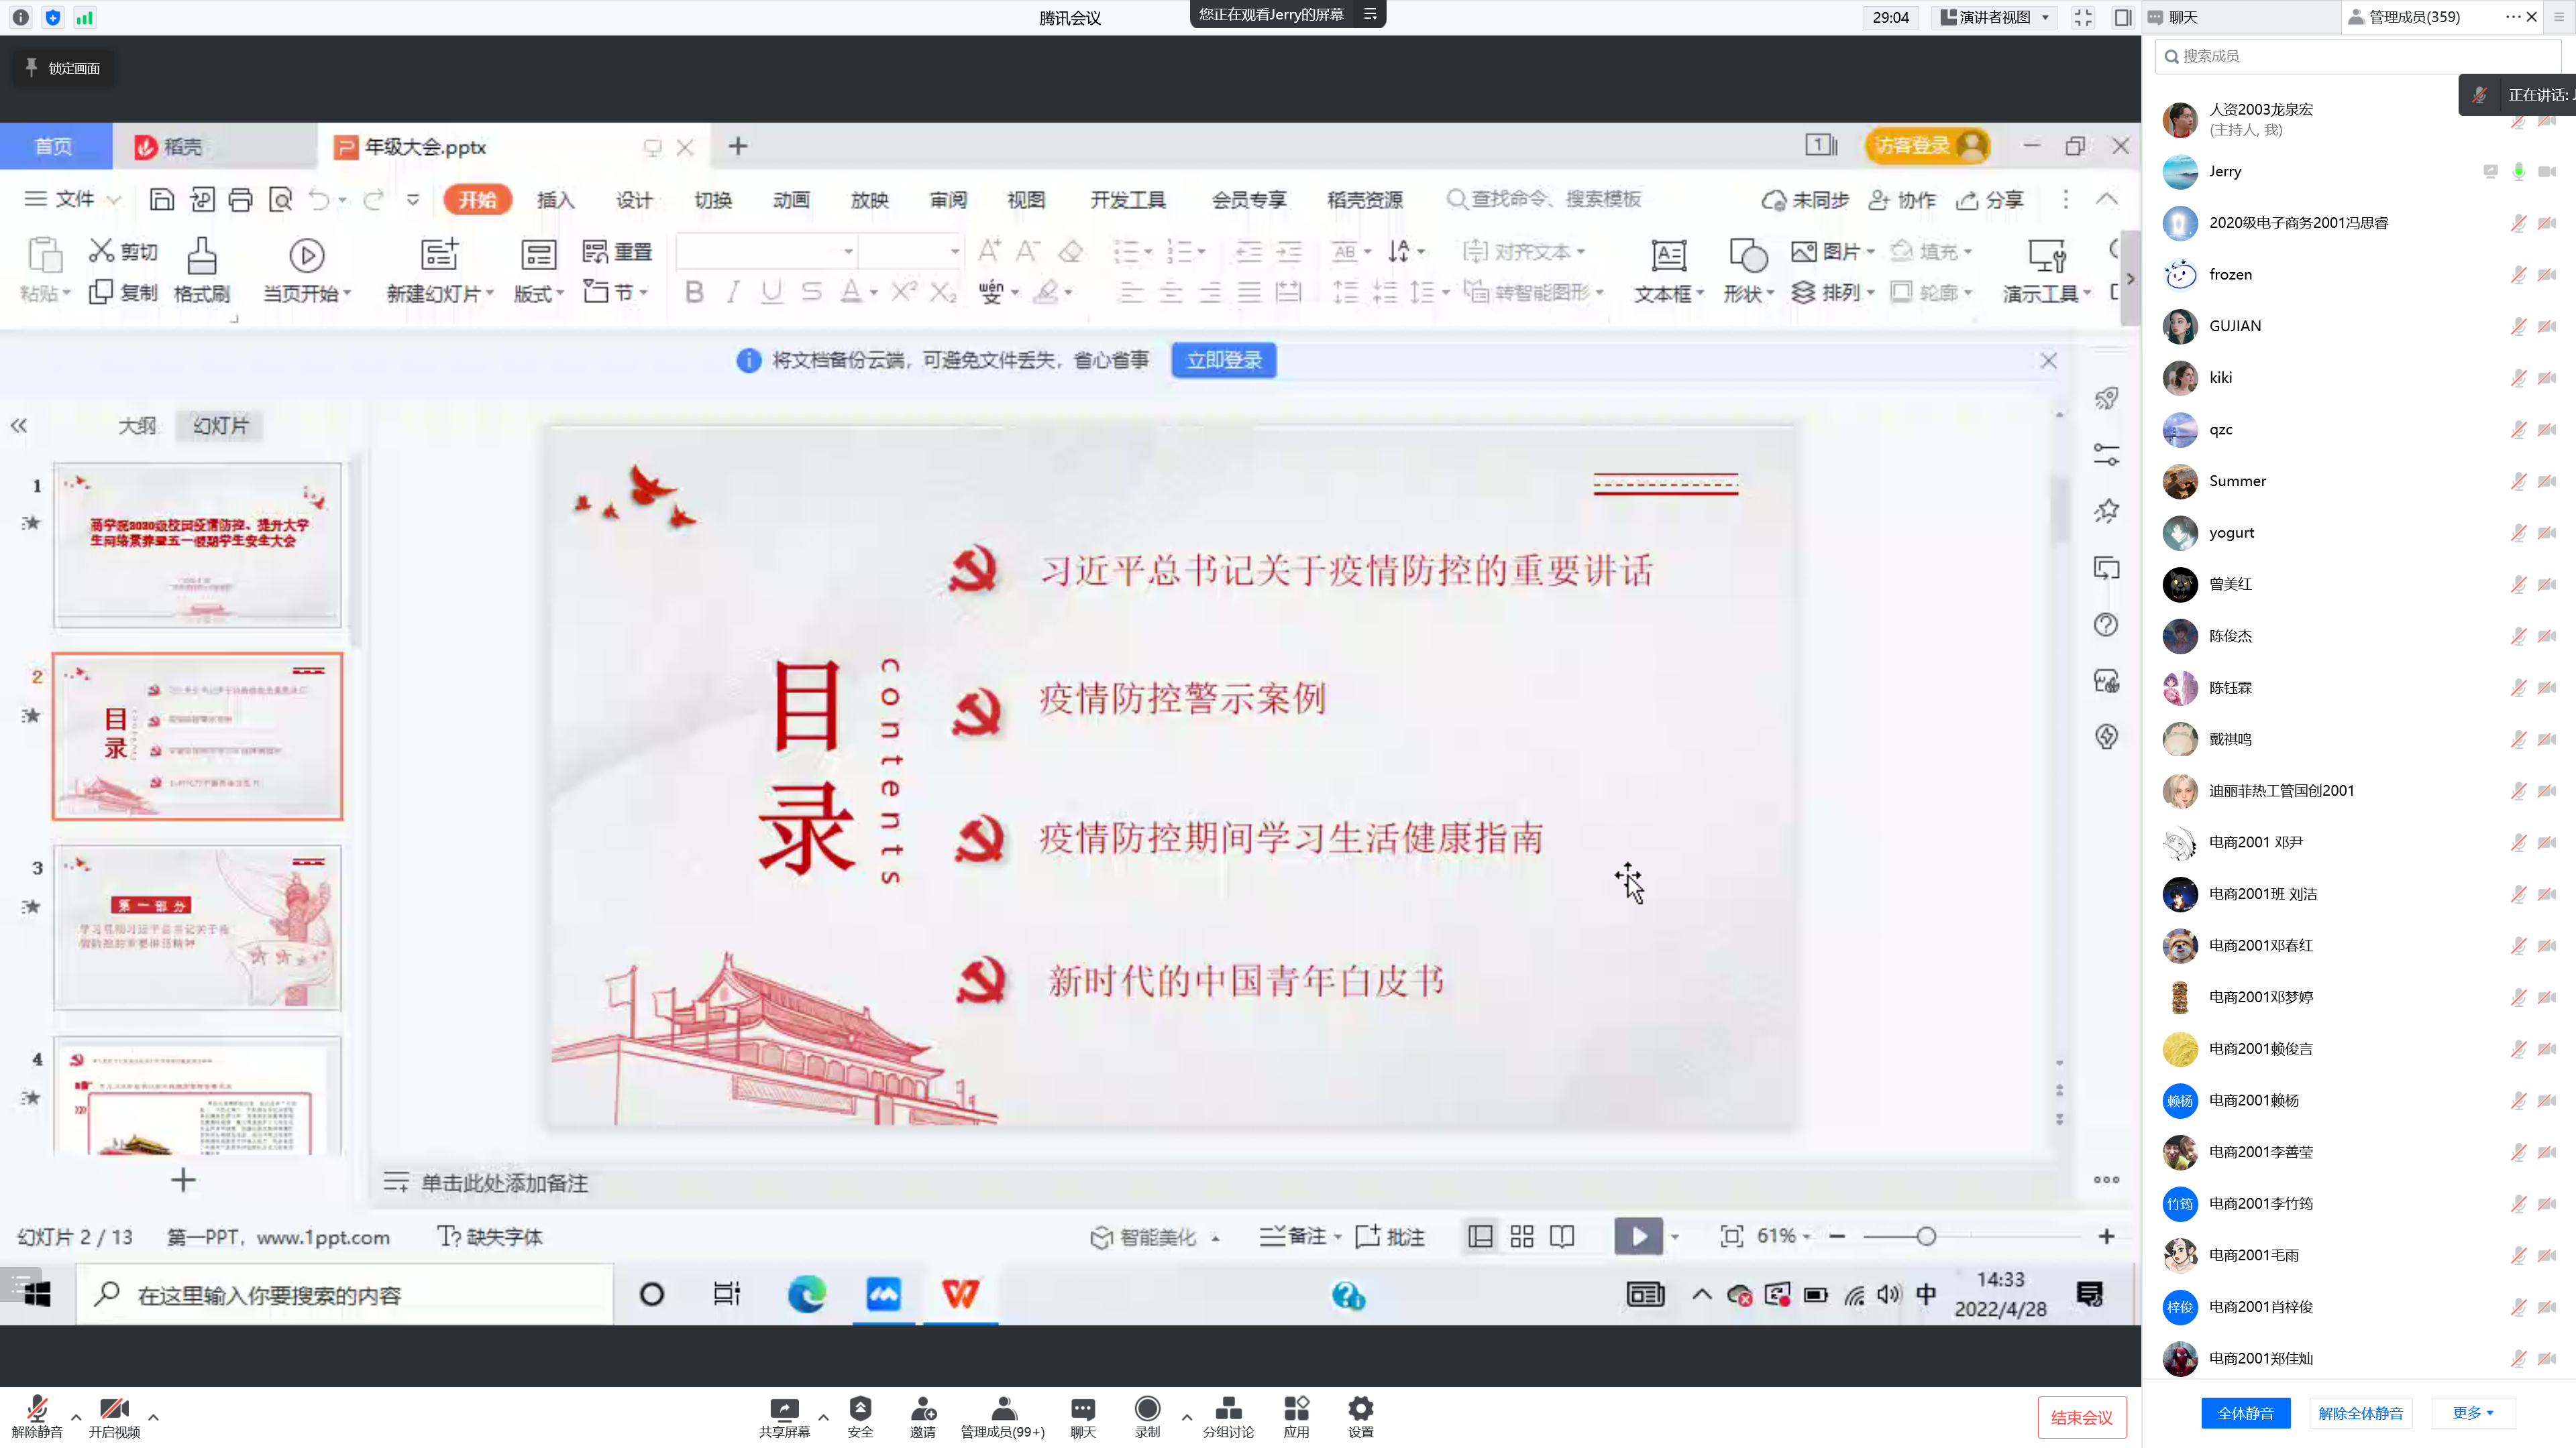Expand the 演讲者视图 view dropdown
This screenshot has width=2576, height=1448.
(x=1995, y=17)
